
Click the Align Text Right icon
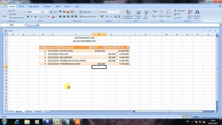pos(68,17)
